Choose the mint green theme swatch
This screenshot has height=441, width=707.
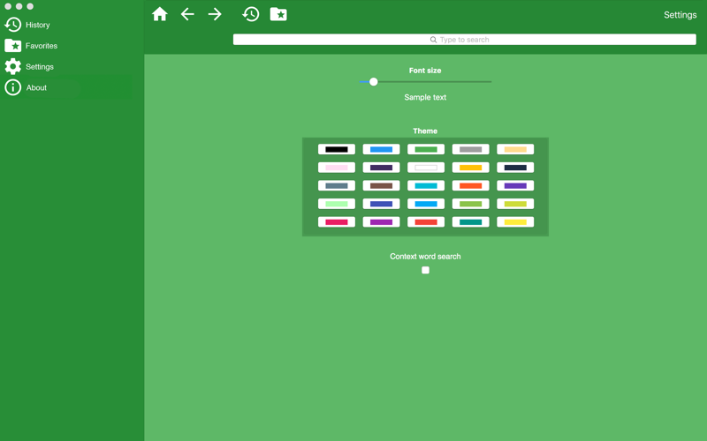tap(337, 204)
